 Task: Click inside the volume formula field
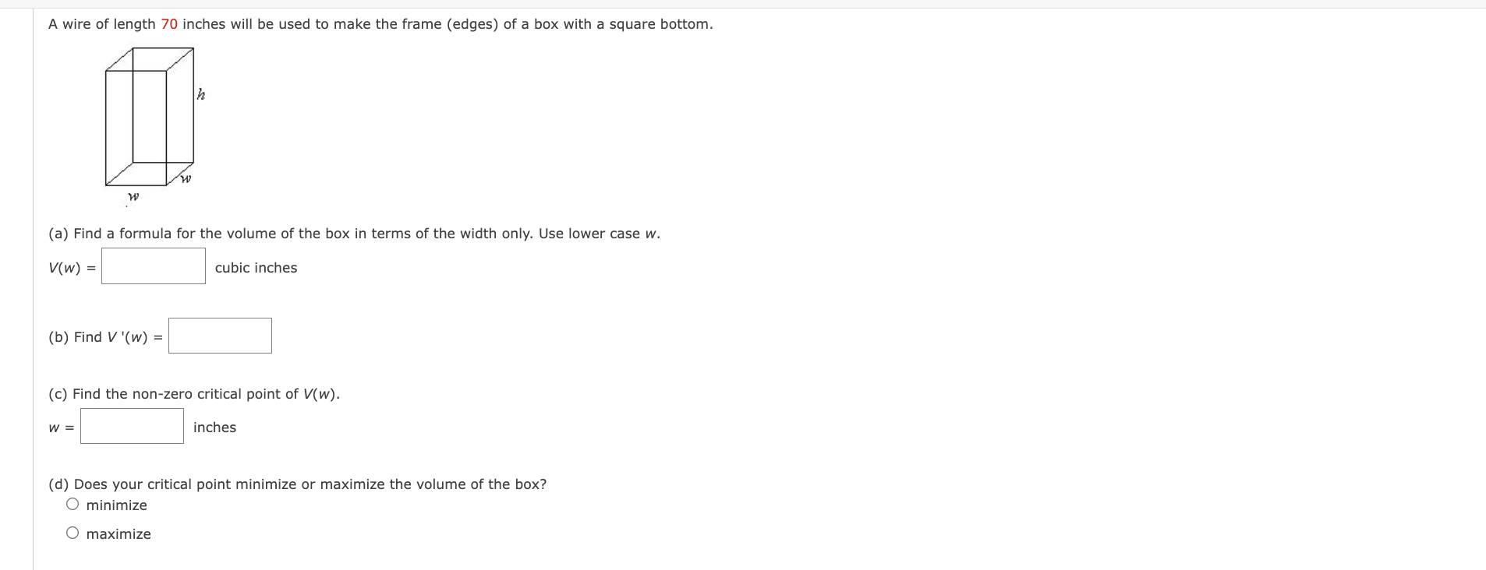[x=153, y=266]
